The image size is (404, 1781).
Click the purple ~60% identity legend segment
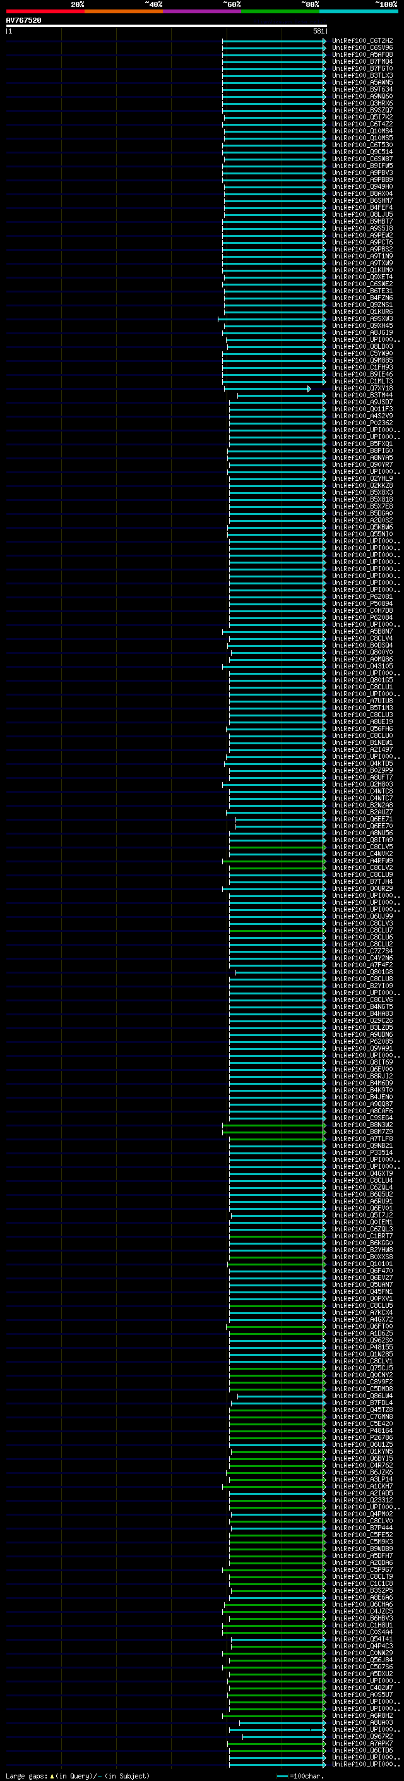click(203, 11)
